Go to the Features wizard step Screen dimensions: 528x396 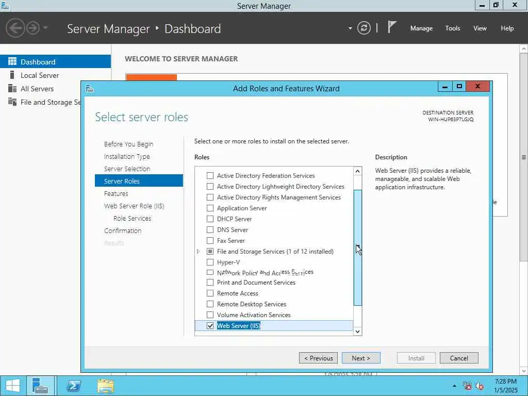(116, 194)
